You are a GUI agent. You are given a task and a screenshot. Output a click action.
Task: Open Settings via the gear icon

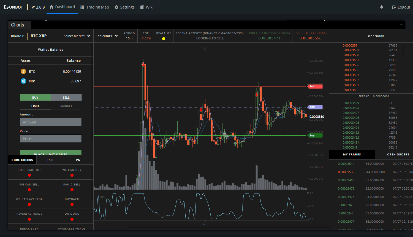[116, 7]
